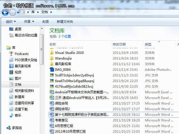Select 三天 速成Android平板达人 Excel file icon

[x=52, y=98]
